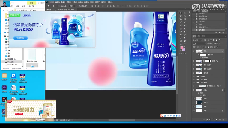Screen dimensions: 228x128
Task: Select the Move tool in the toolbox
Action: pyautogui.click(x=181, y=13)
